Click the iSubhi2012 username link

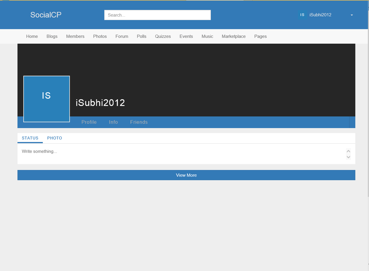pos(320,15)
